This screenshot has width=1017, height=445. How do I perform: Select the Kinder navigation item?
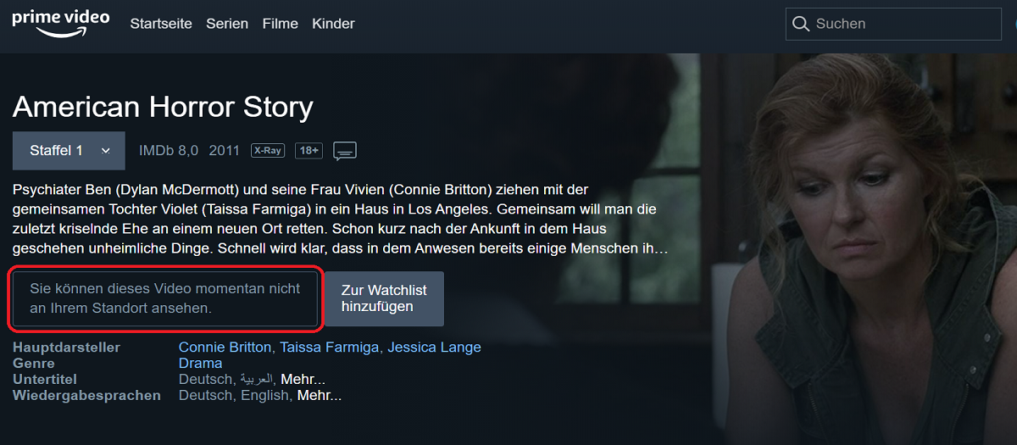pos(333,24)
